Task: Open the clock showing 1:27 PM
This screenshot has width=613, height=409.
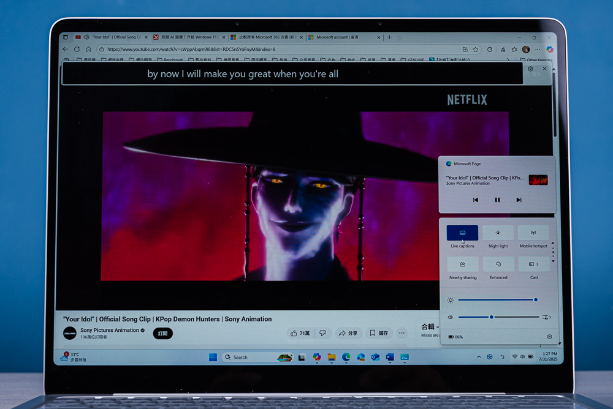Action: coord(548,356)
